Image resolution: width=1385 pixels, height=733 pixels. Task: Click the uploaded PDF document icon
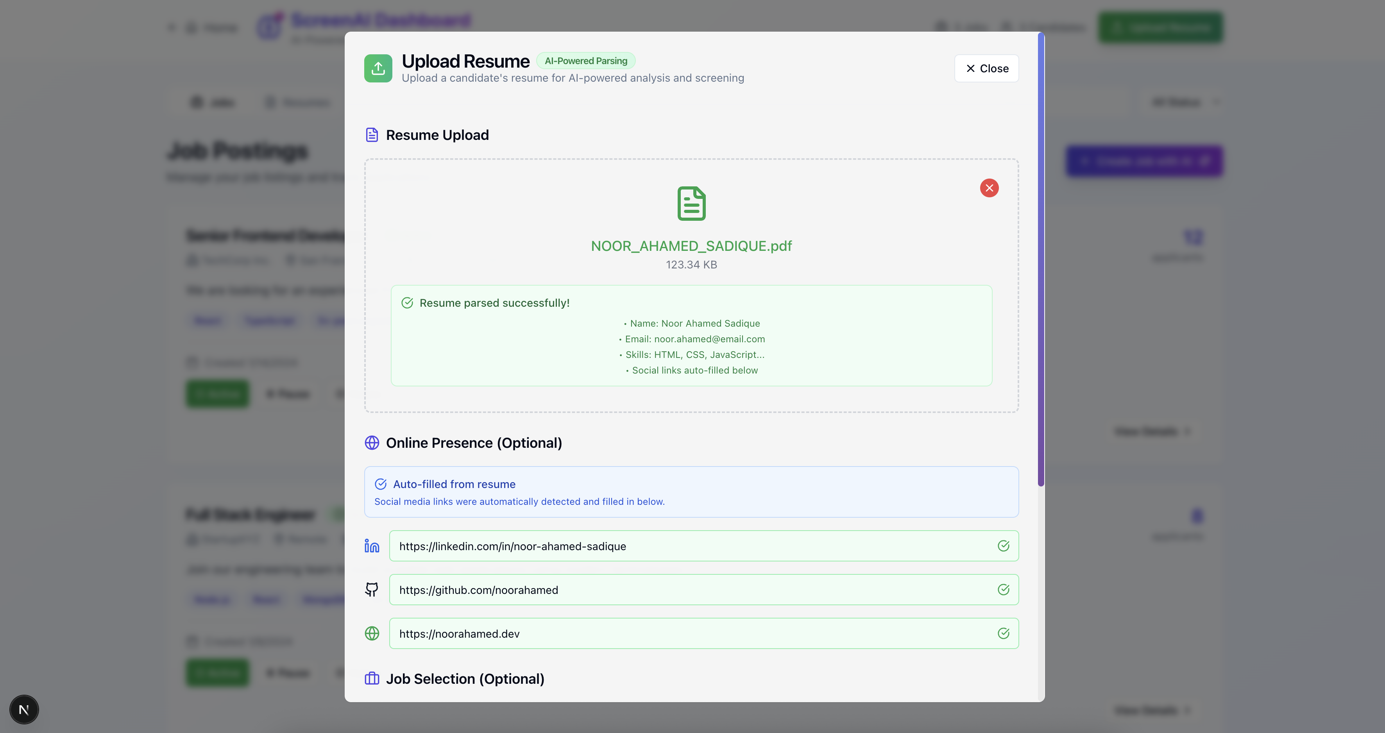(x=691, y=204)
